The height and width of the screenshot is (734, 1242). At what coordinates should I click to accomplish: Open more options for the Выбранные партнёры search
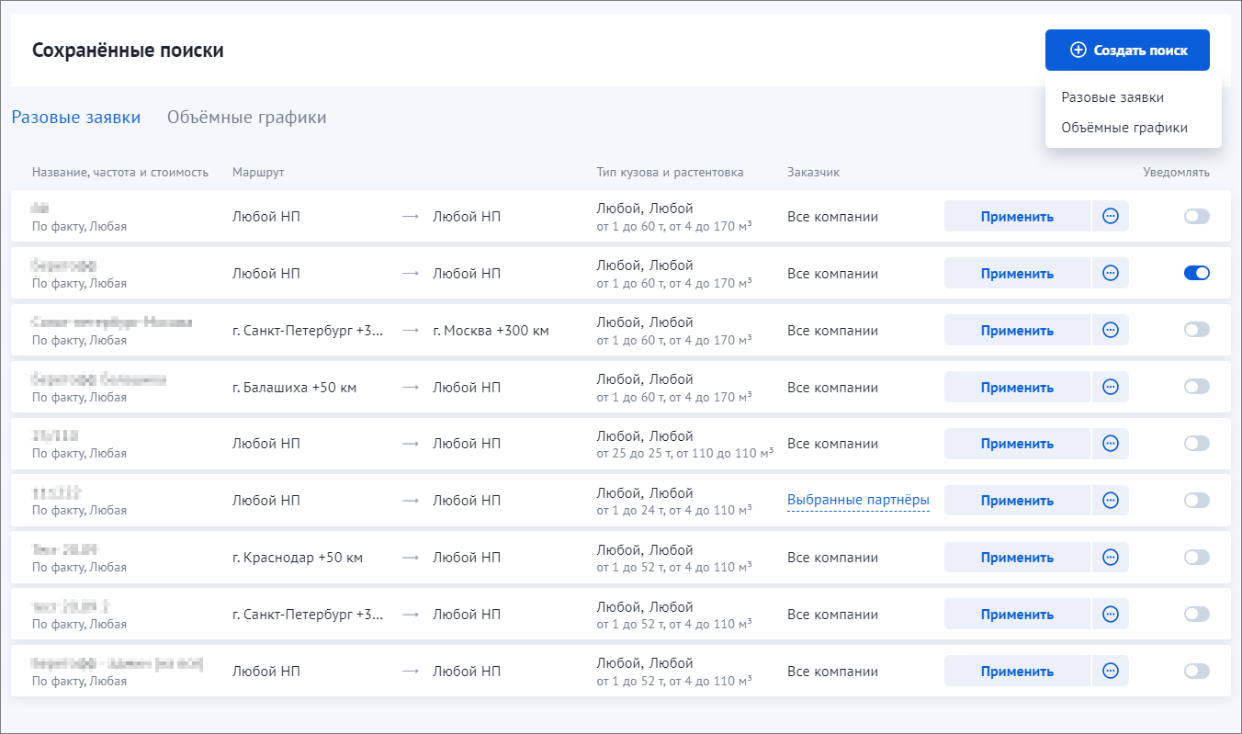click(1111, 501)
